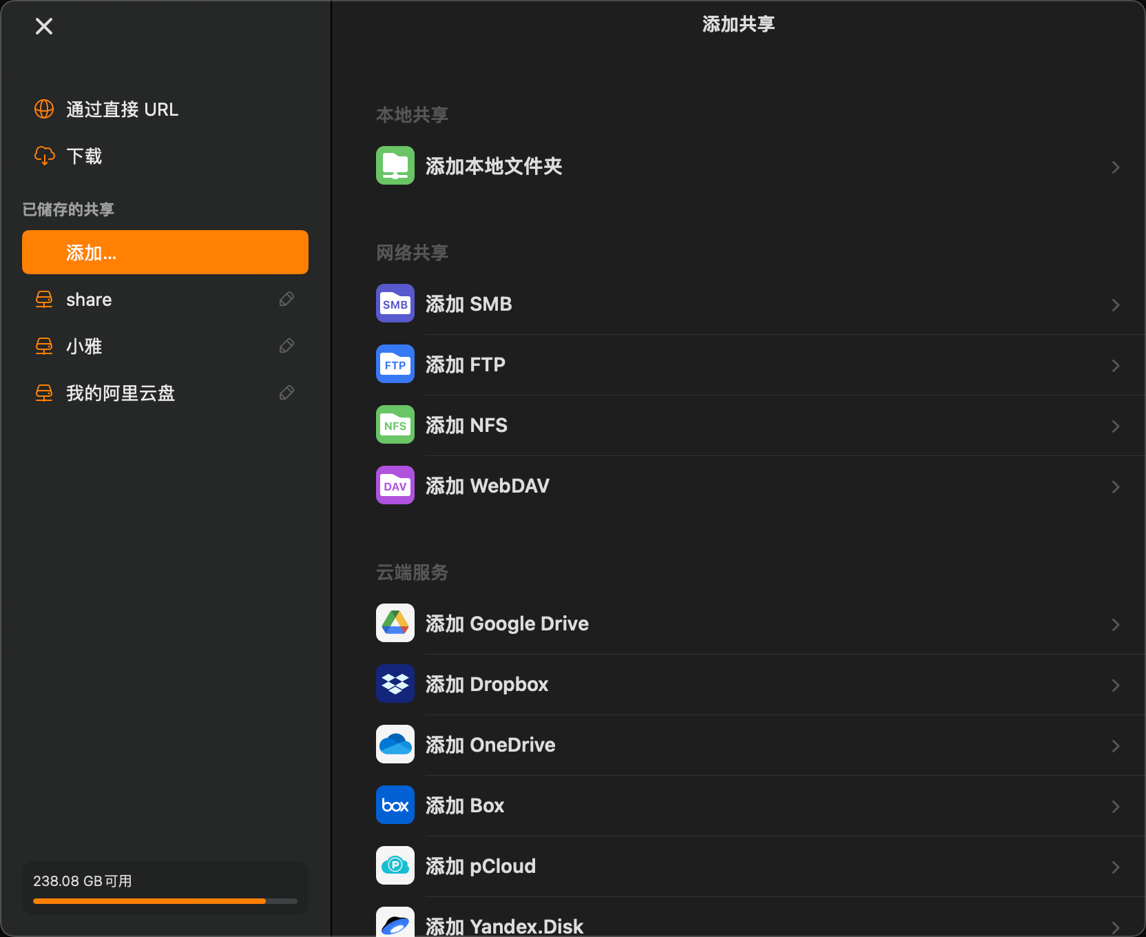This screenshot has width=1146, height=937.
Task: Select the 添加... button in sidebar
Action: tap(165, 252)
